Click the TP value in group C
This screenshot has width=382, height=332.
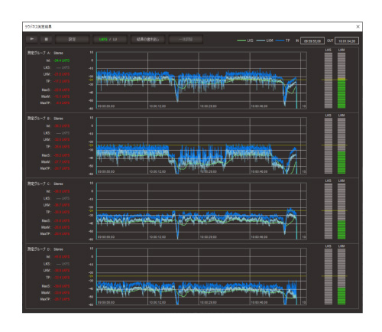pos(62,212)
